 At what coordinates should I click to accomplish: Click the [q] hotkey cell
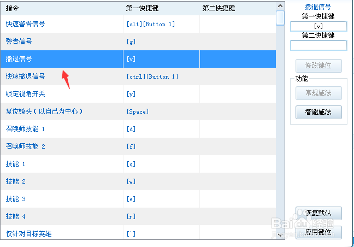click(161, 164)
